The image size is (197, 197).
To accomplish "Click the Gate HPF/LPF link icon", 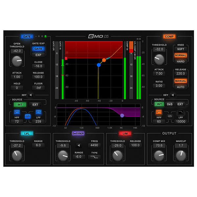I will tap(28, 116).
